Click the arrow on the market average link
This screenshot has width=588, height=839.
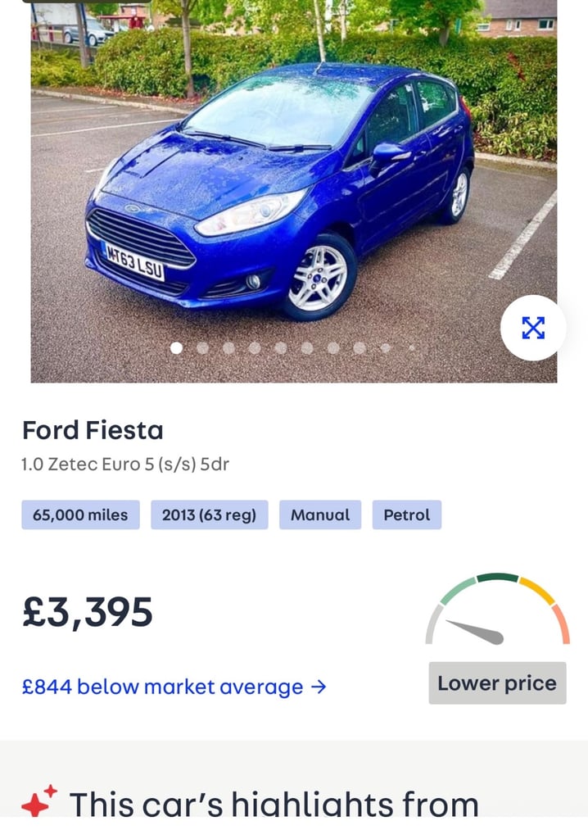[x=319, y=687]
